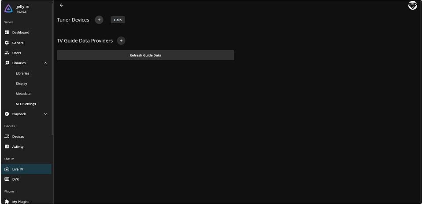The width and height of the screenshot is (422, 204).
Task: Click the back arrow icon
Action: [x=61, y=5]
